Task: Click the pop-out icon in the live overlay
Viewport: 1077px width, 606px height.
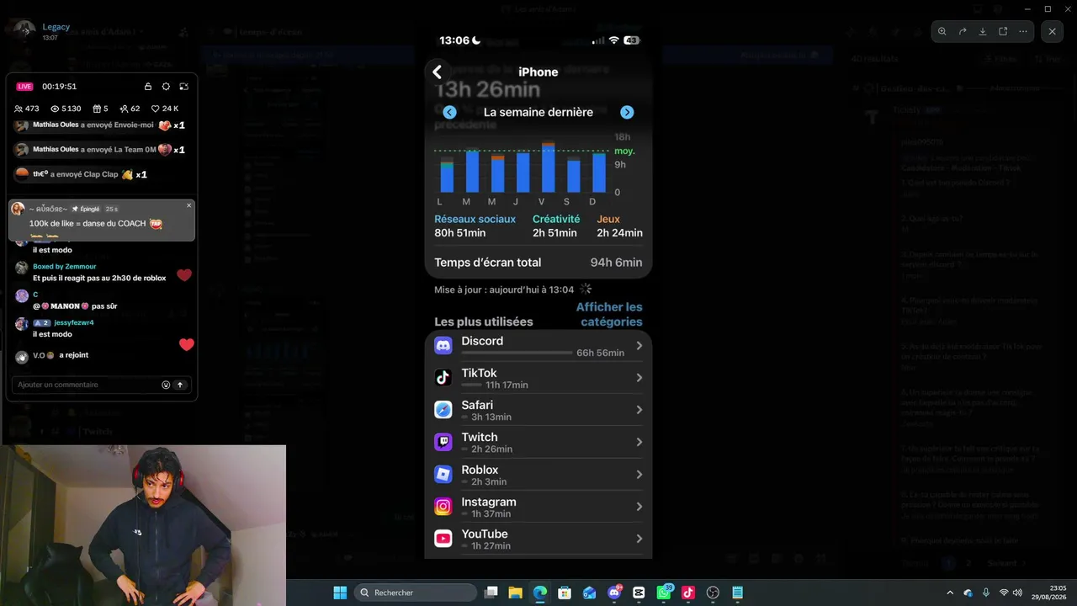Action: pyautogui.click(x=183, y=87)
